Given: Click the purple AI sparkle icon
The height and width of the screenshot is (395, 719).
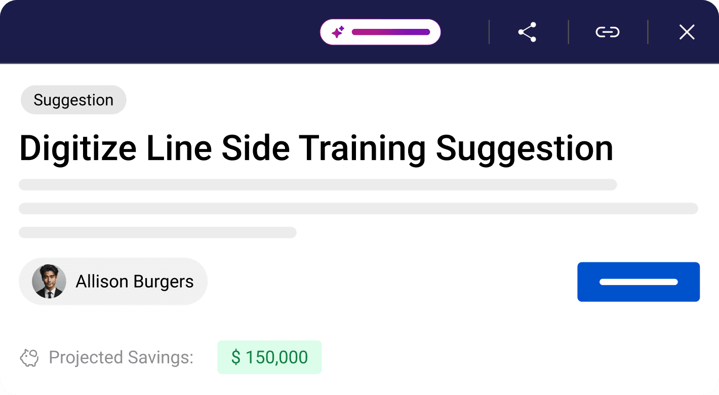Looking at the screenshot, I should tap(338, 32).
